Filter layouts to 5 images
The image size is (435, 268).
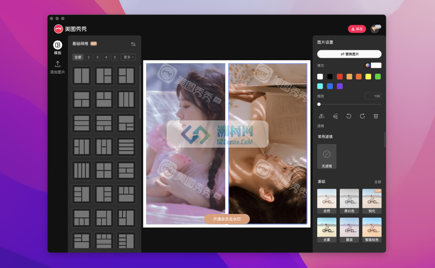[x=115, y=57]
